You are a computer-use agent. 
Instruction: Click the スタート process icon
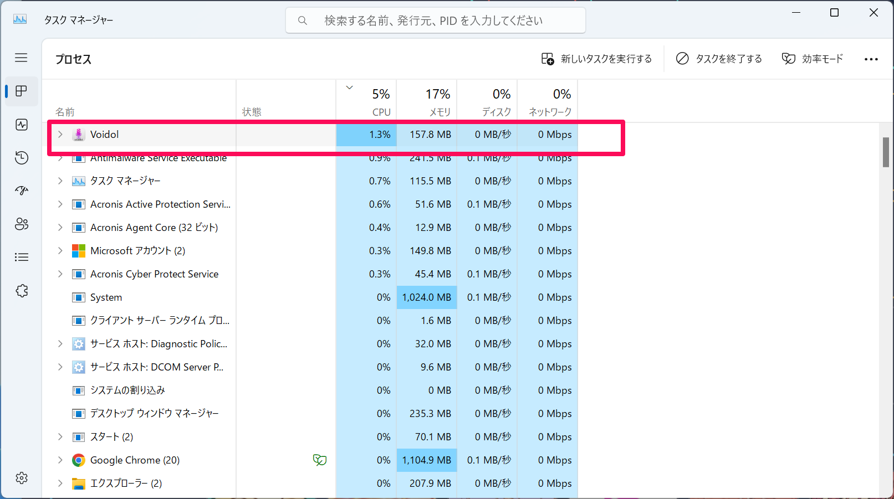[79, 437]
